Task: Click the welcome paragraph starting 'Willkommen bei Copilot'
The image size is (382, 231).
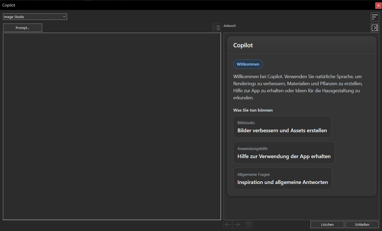Action: click(x=298, y=87)
